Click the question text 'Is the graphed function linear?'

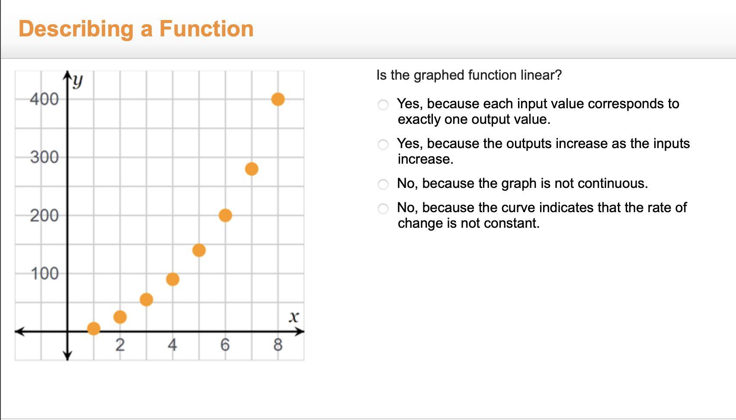(x=469, y=75)
